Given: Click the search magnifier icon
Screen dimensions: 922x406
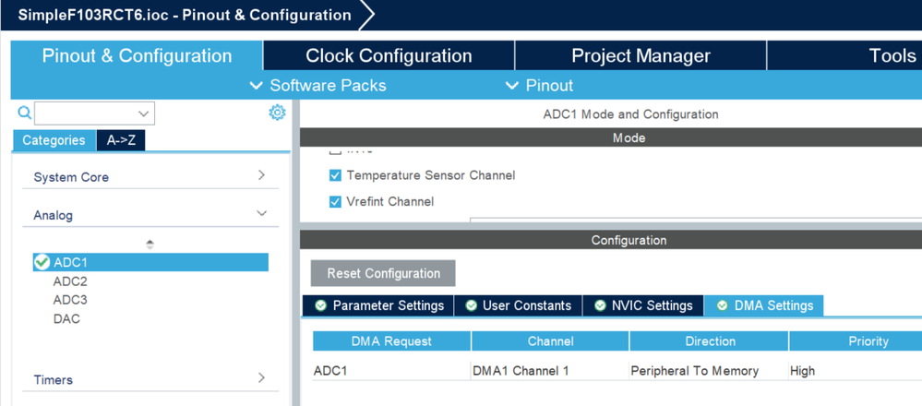Looking at the screenshot, I should click(25, 113).
